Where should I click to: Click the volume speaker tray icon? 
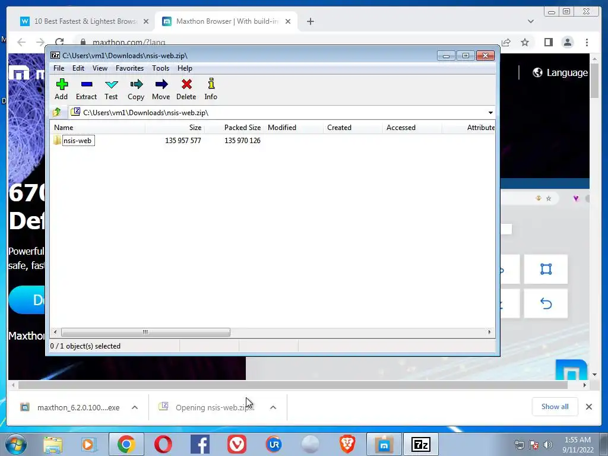(x=547, y=445)
